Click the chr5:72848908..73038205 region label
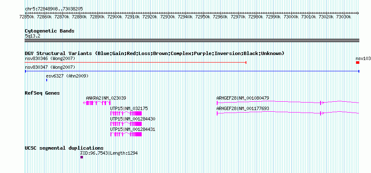This screenshot has height=173, width=371. click(x=54, y=9)
